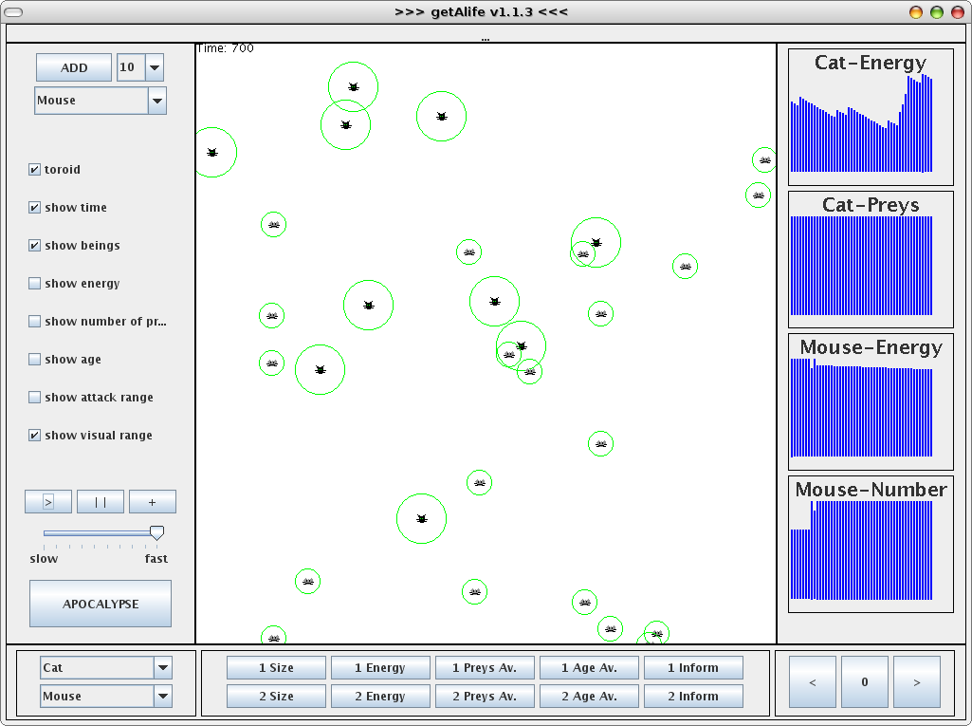Click the topmost mouse at the right edge
Screen dimensions: 972x726
click(x=765, y=160)
